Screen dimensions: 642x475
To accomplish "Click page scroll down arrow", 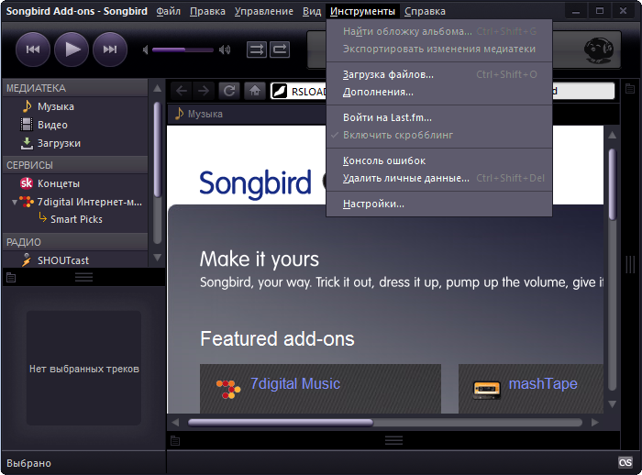I will pos(613,404).
